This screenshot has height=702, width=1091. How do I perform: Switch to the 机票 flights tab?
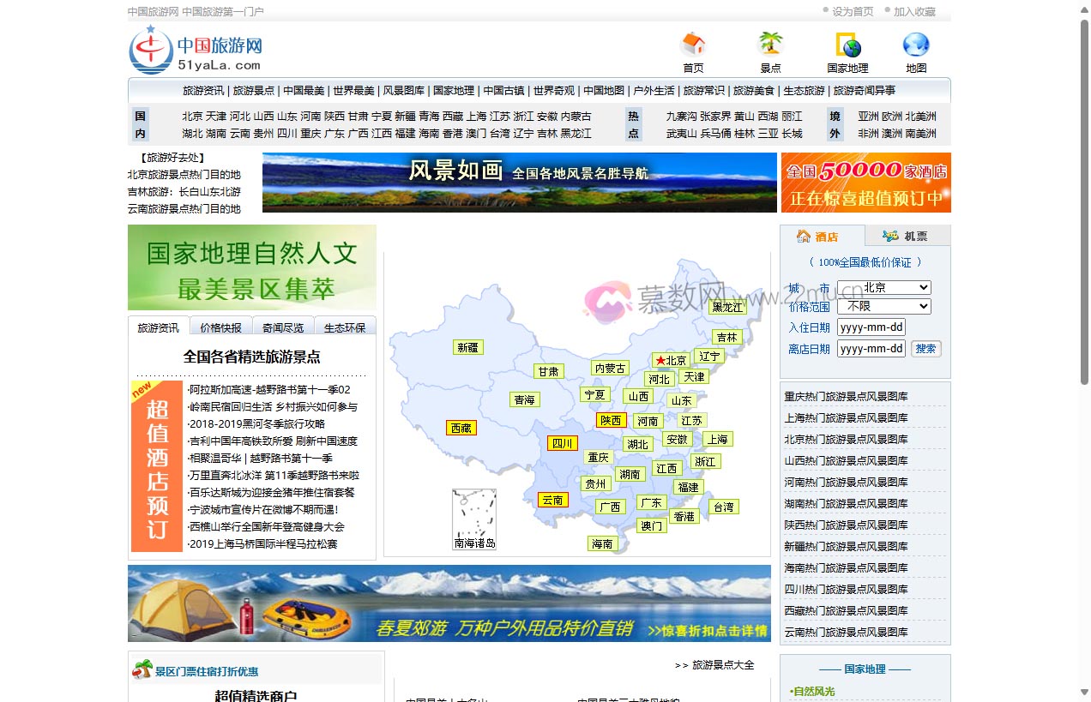pos(907,234)
